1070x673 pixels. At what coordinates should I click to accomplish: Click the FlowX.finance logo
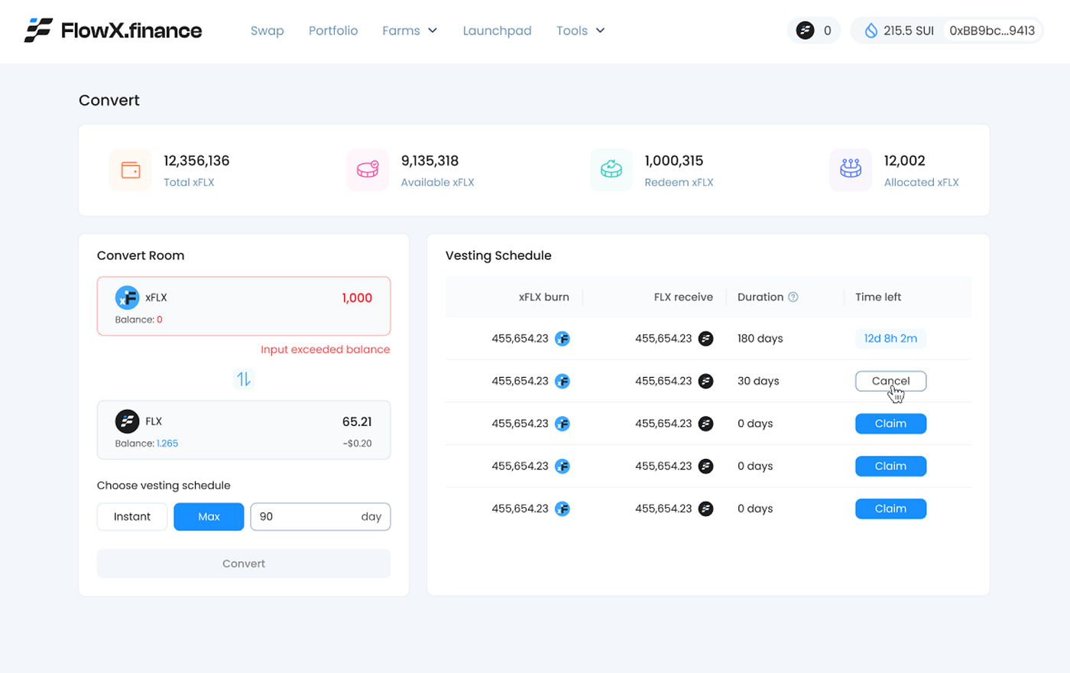[113, 31]
